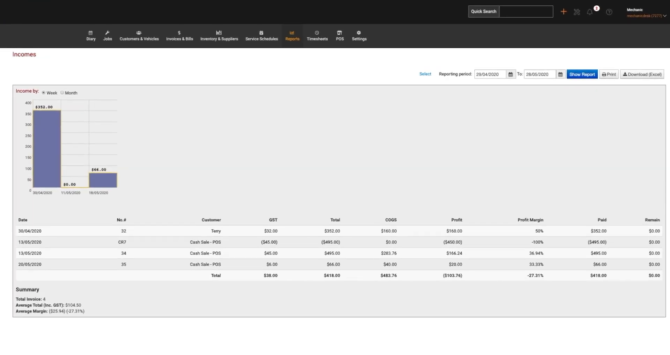
Task: Click the Profit Margin column header
Action: point(530,220)
